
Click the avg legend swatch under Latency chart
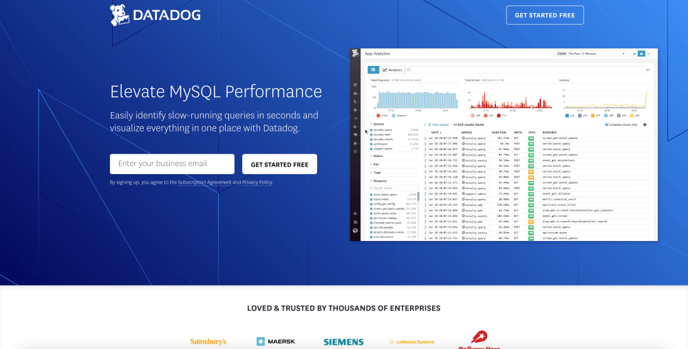(x=567, y=116)
